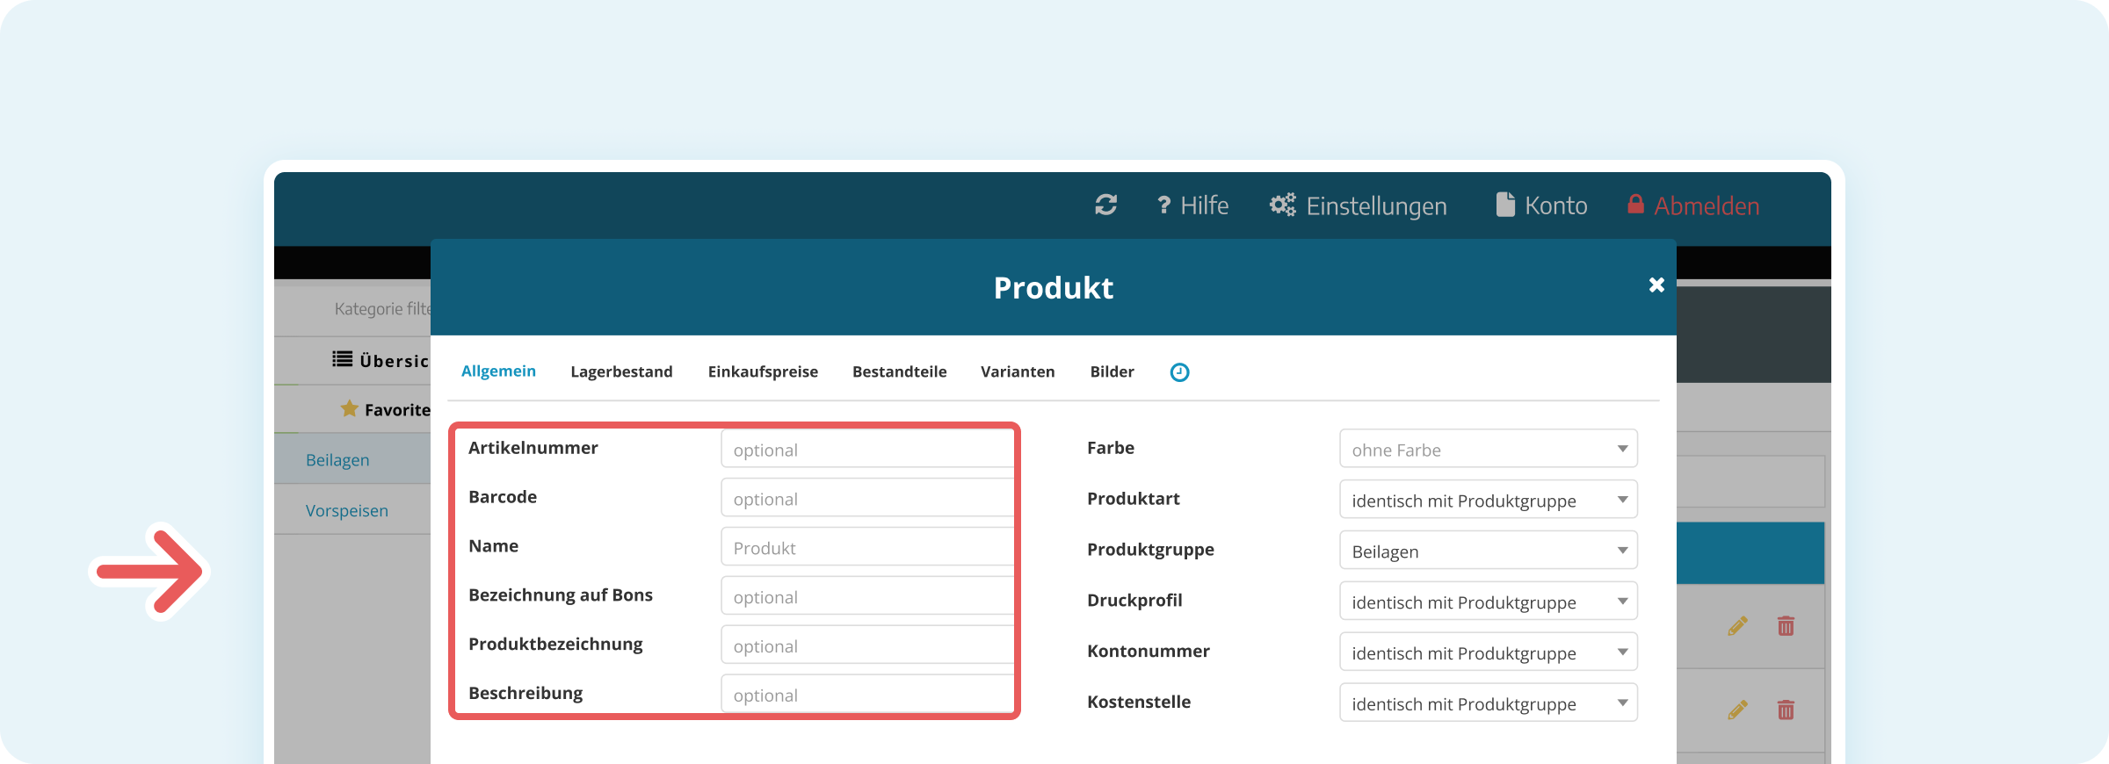Select Vorspeisen category in sidebar

click(x=352, y=510)
